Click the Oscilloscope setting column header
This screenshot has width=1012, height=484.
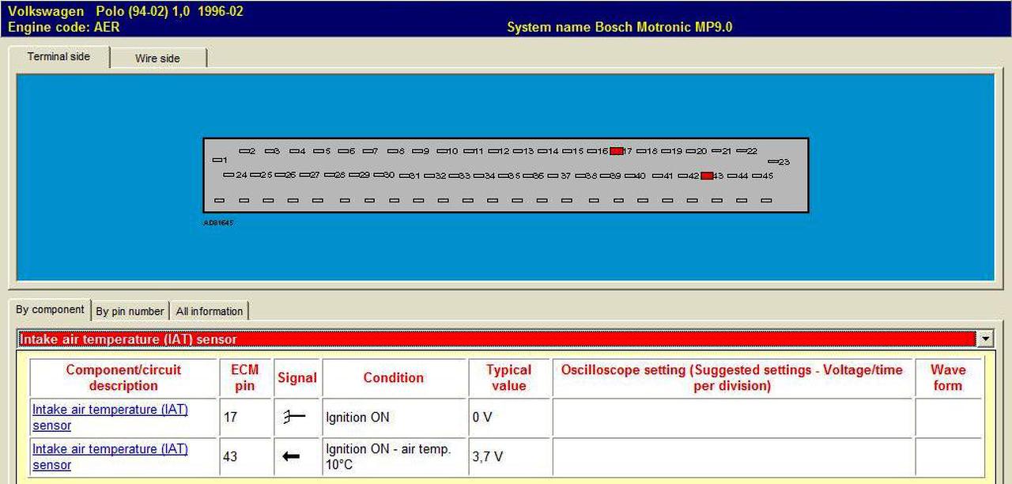(x=732, y=378)
